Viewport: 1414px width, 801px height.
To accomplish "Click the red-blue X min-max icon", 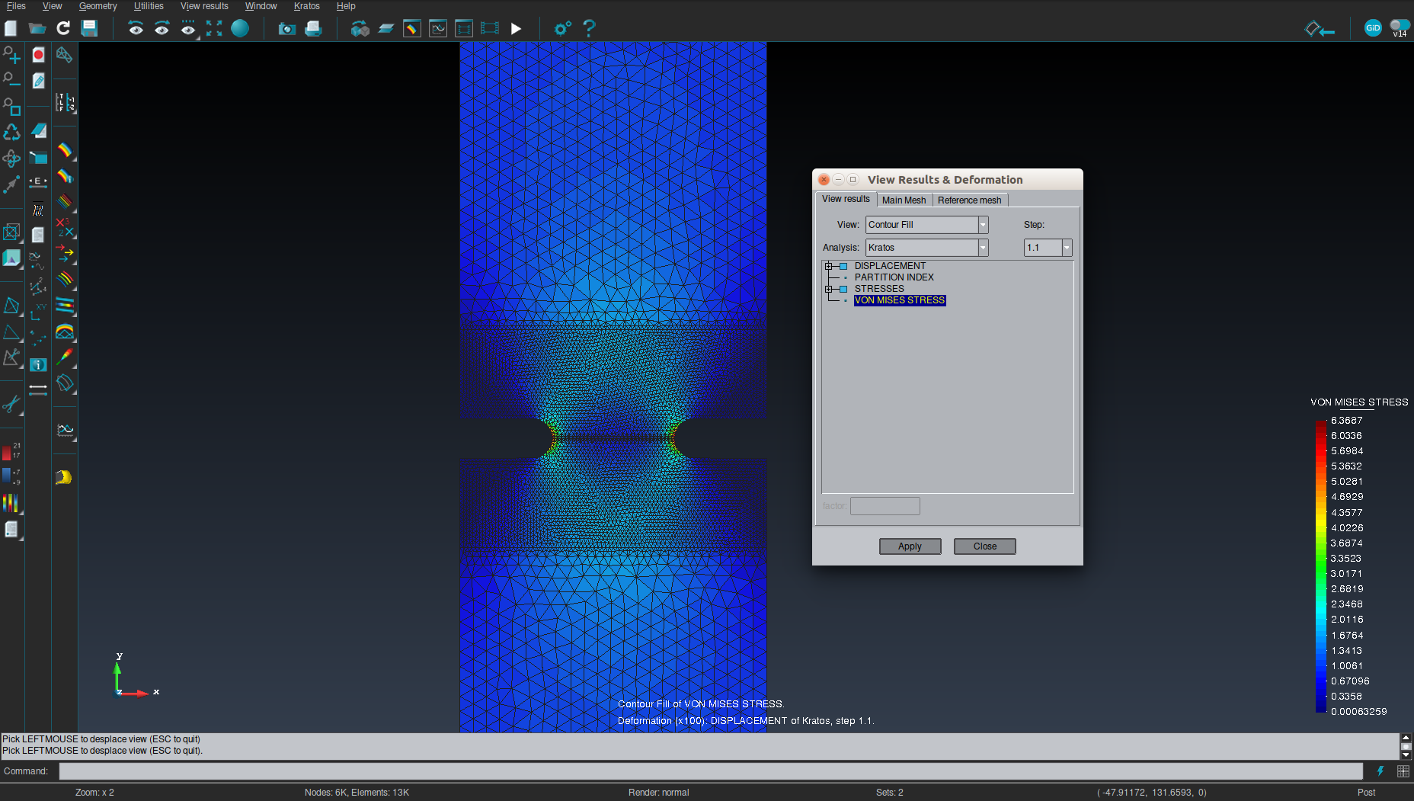I will 65,227.
